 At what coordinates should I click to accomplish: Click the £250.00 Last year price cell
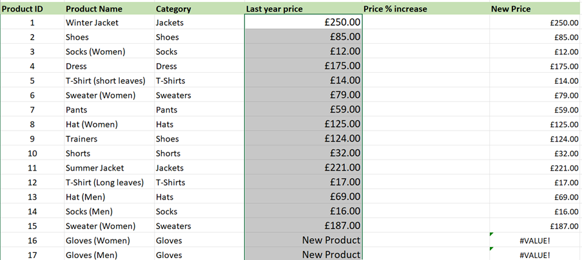click(x=303, y=23)
